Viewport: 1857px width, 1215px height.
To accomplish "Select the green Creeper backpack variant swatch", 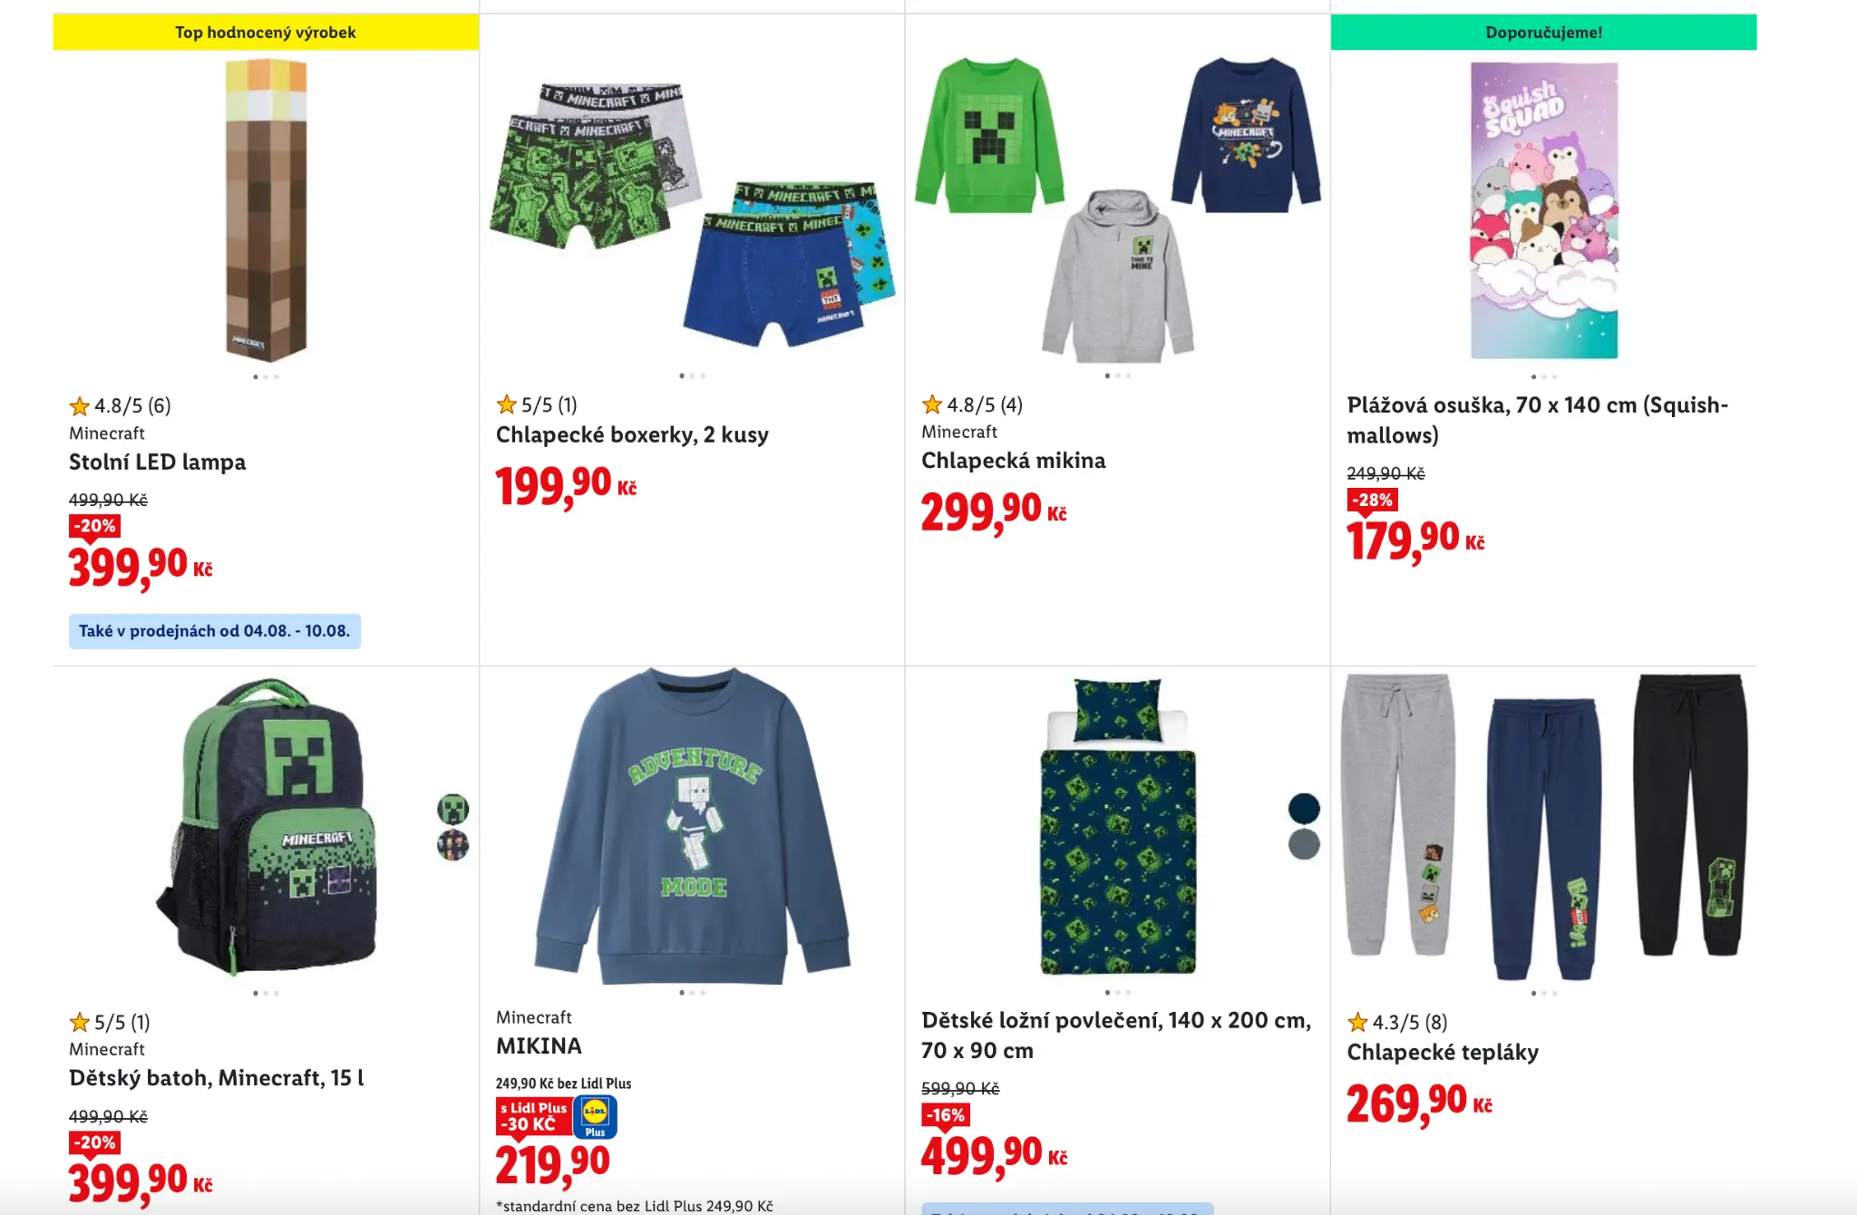I will [x=452, y=808].
